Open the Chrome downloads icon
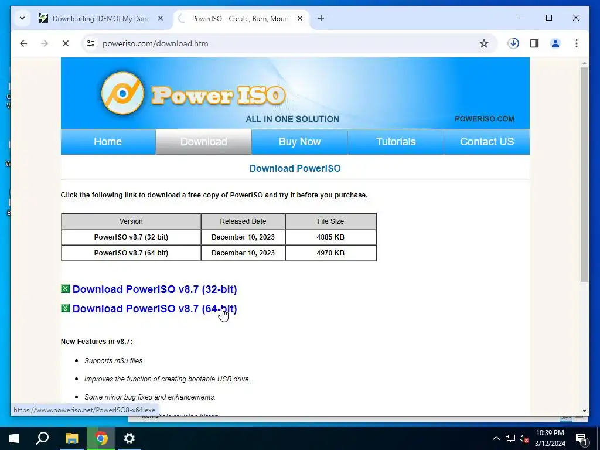Viewport: 600px width, 450px height. 513,43
